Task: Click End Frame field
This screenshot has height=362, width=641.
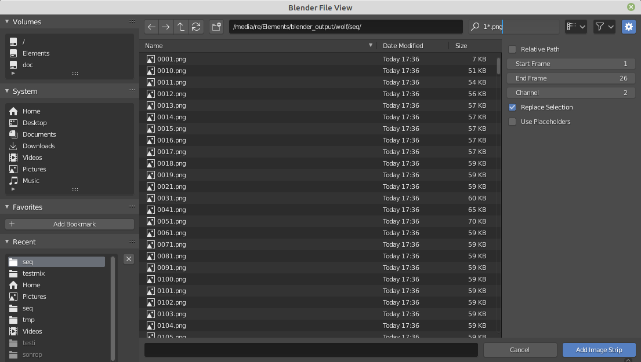Action: point(571,78)
